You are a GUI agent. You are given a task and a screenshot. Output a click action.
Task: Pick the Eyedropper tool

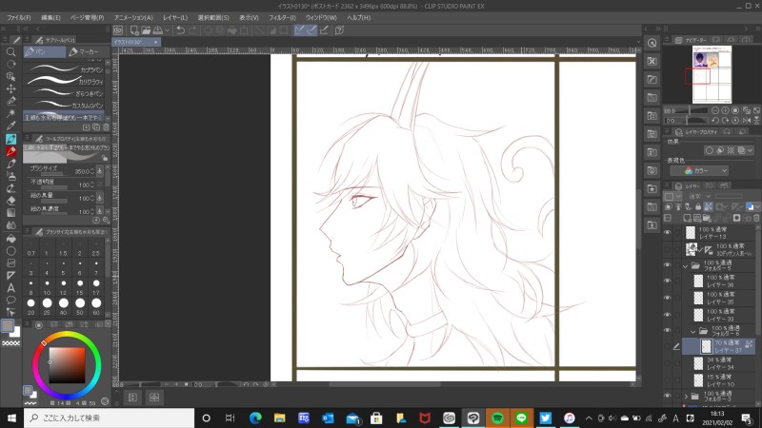(10, 126)
